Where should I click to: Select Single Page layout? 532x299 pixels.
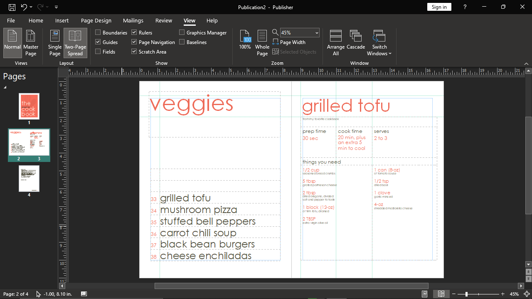coord(55,43)
